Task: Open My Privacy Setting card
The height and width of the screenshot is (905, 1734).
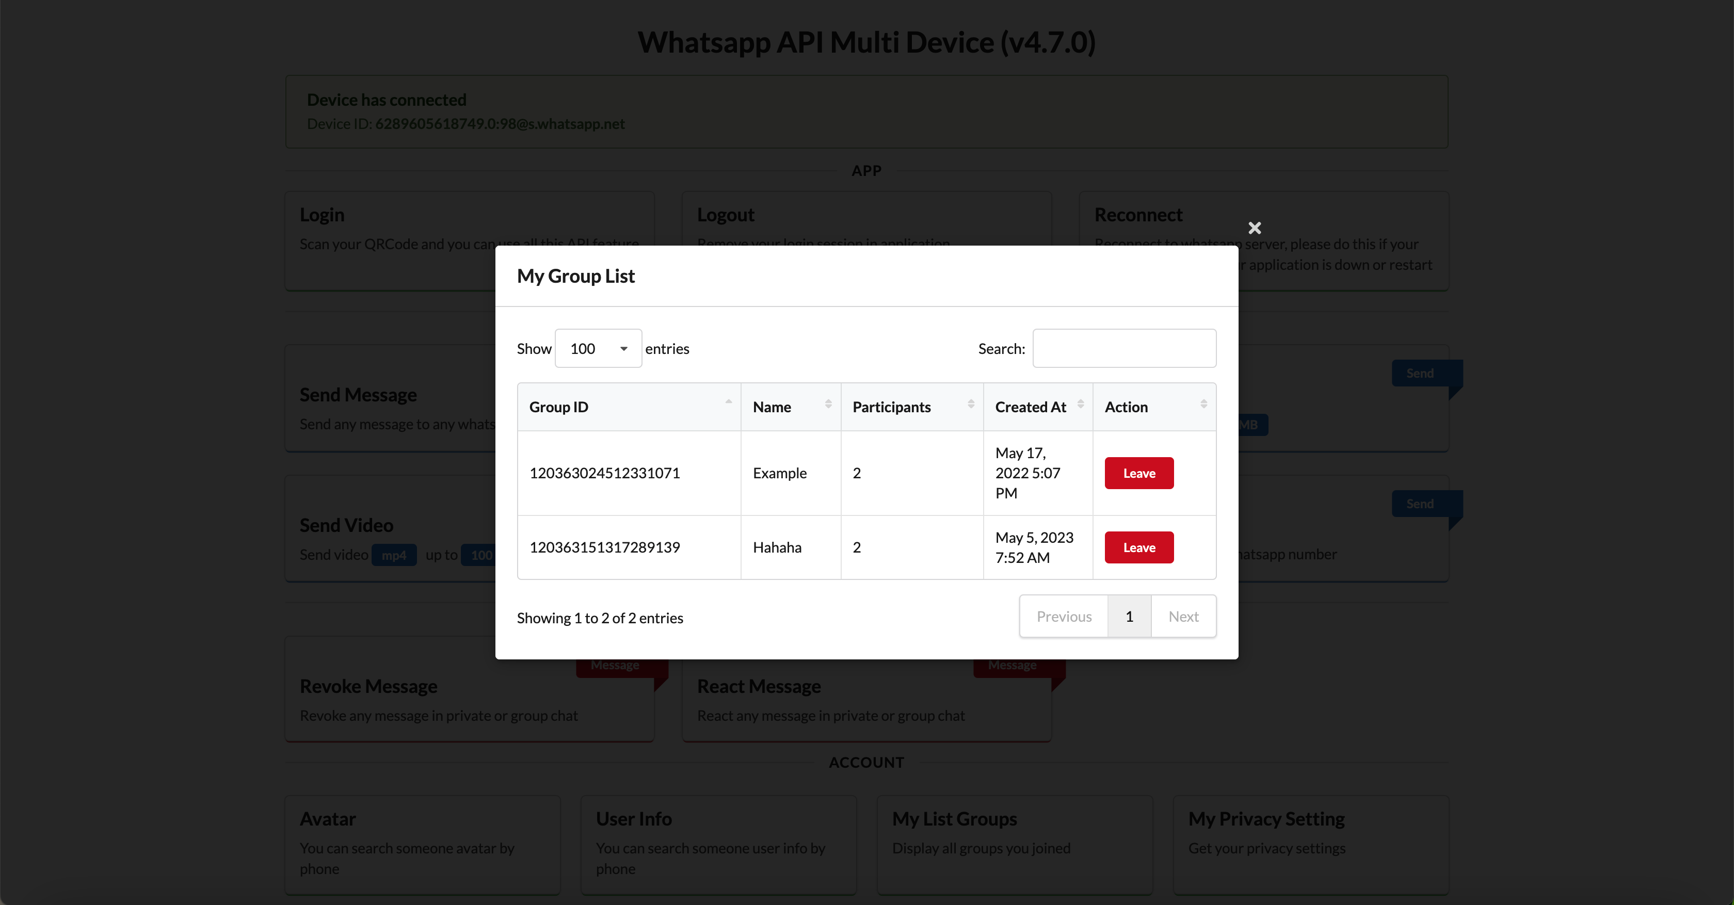Action: pos(1310,844)
